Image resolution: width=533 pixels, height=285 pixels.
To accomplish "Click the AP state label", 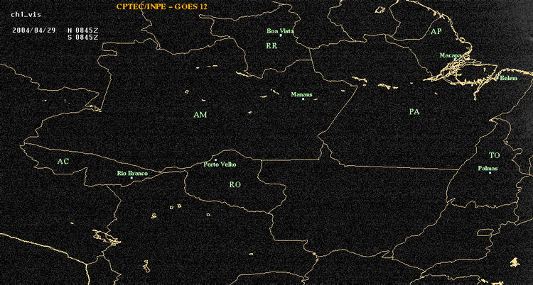I will 436,32.
